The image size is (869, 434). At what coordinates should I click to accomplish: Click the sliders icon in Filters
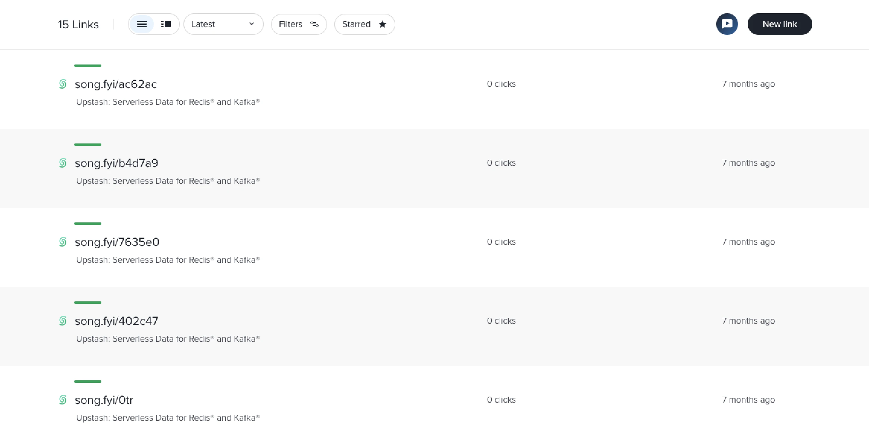pos(314,24)
